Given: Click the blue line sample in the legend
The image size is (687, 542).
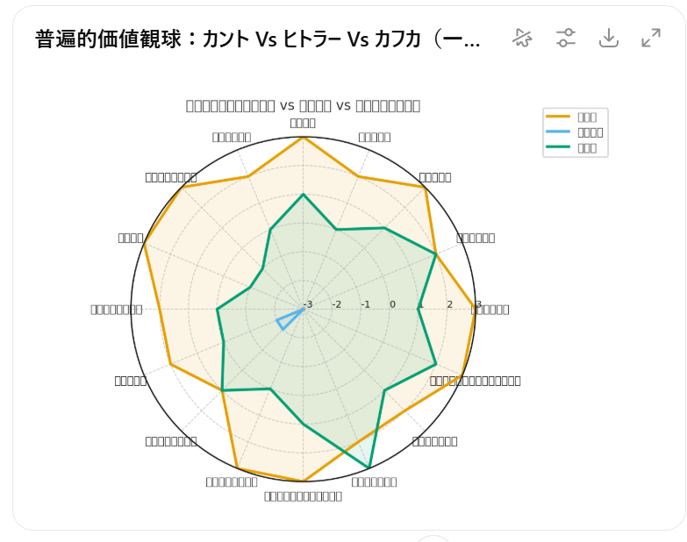Looking at the screenshot, I should click(x=557, y=132).
